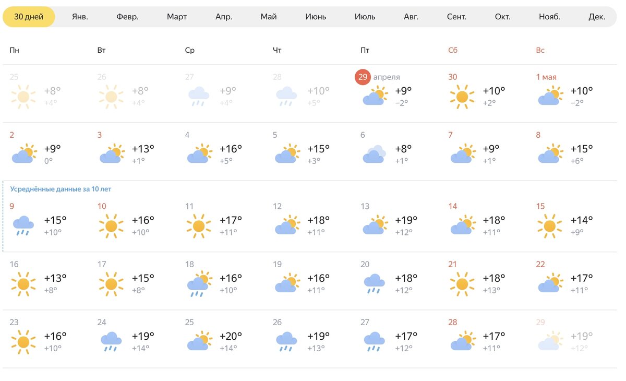Click the overcast cloud icon on day 6
Viewport: 626px width, 381px height.
[x=374, y=154]
